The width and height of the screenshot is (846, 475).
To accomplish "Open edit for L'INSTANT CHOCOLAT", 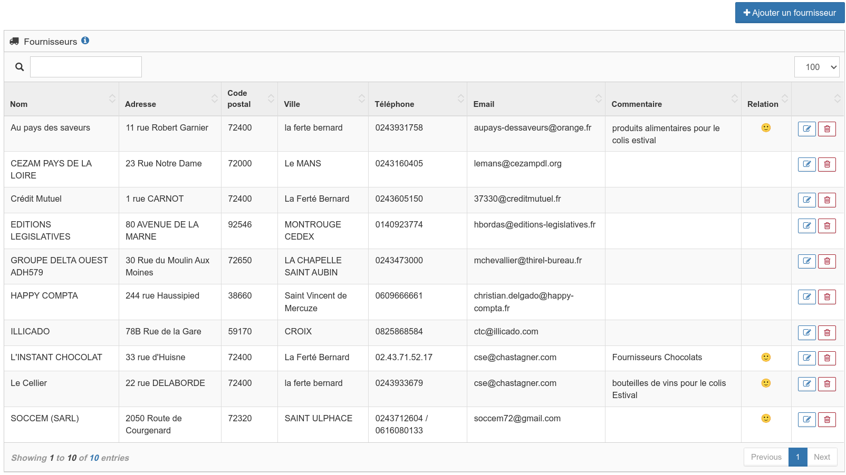I will pos(806,359).
